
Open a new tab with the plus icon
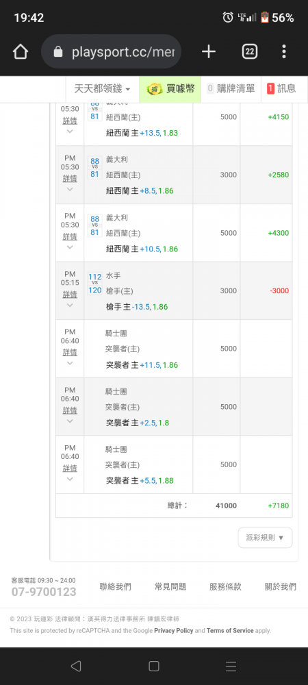coord(209,52)
